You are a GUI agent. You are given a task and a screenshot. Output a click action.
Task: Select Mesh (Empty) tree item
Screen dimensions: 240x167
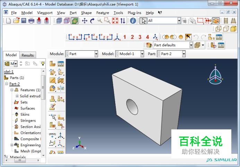(x=31, y=151)
